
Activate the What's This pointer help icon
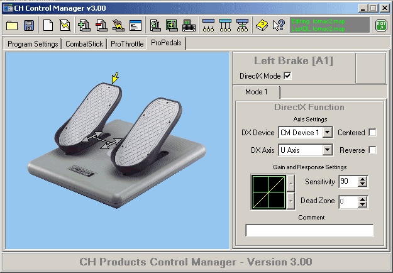coord(279,25)
